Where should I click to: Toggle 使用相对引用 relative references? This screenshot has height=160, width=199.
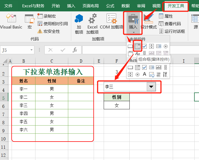(53, 24)
